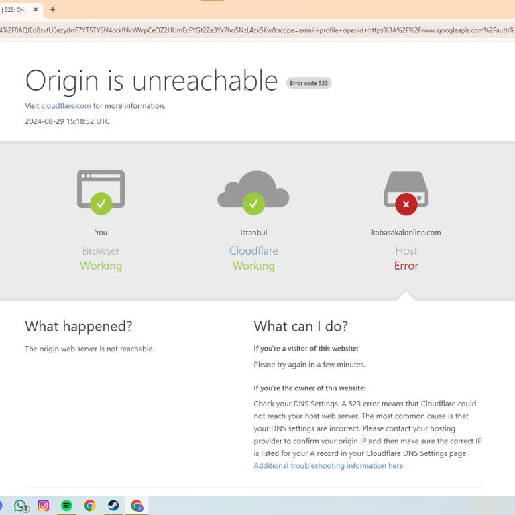Click the Browser label

(101, 251)
